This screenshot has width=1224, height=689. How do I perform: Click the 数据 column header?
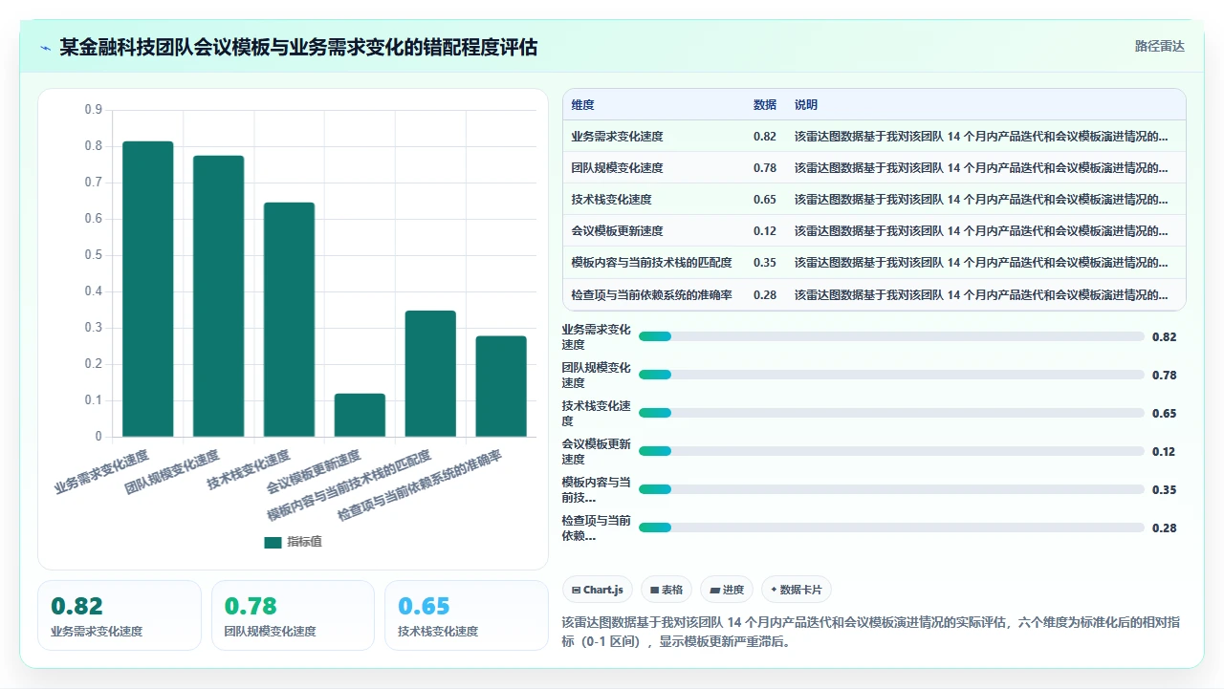point(765,105)
